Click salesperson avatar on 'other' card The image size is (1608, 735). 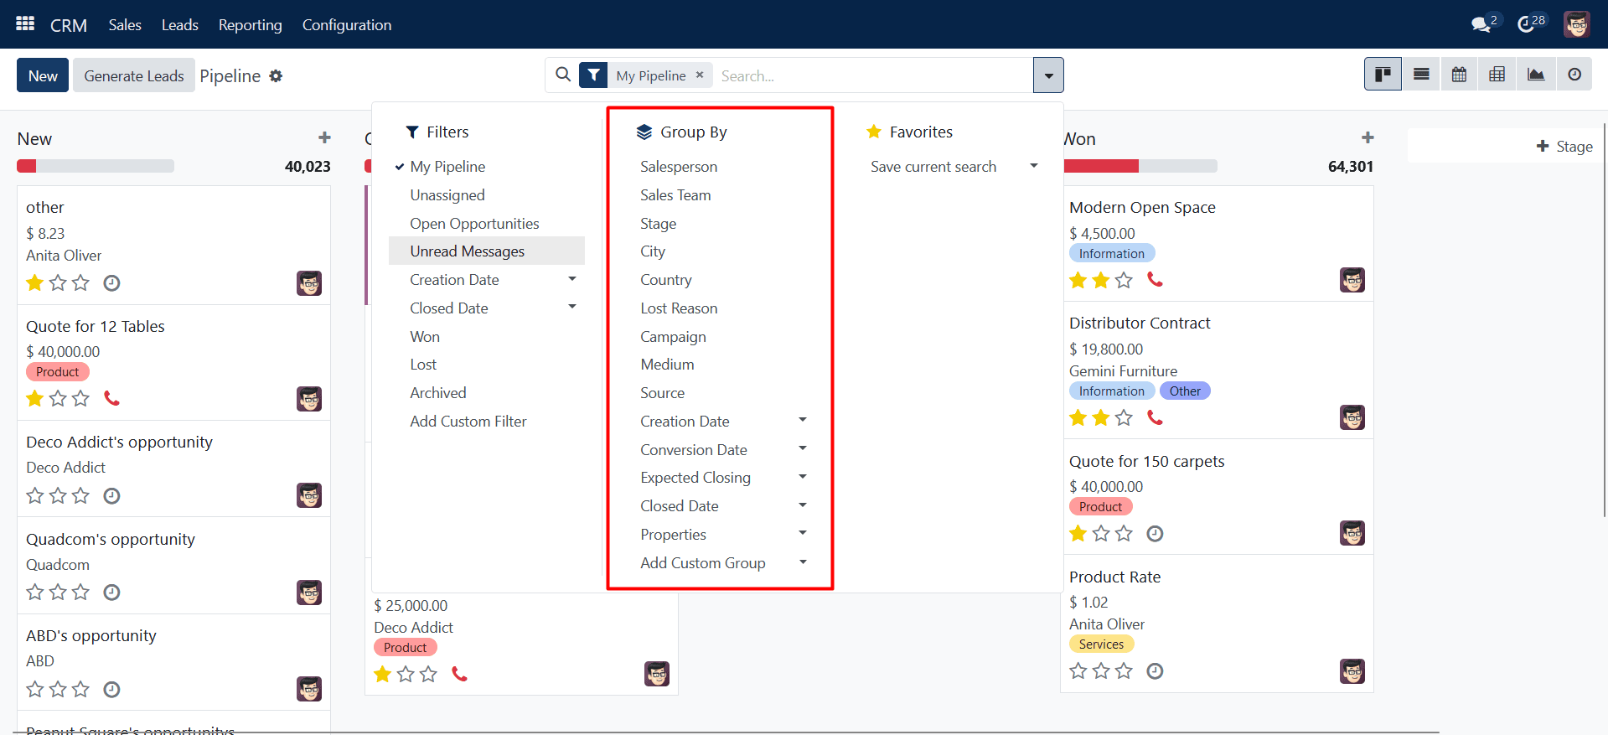(x=309, y=283)
